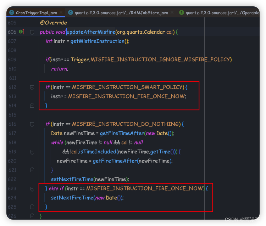Click the fold end marker on line 621
The height and width of the screenshot is (226, 266).
click(32, 170)
